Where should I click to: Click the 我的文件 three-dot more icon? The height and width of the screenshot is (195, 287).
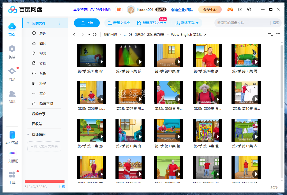tap(59, 23)
